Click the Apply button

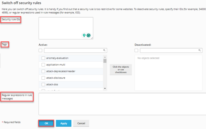[x=64, y=123]
